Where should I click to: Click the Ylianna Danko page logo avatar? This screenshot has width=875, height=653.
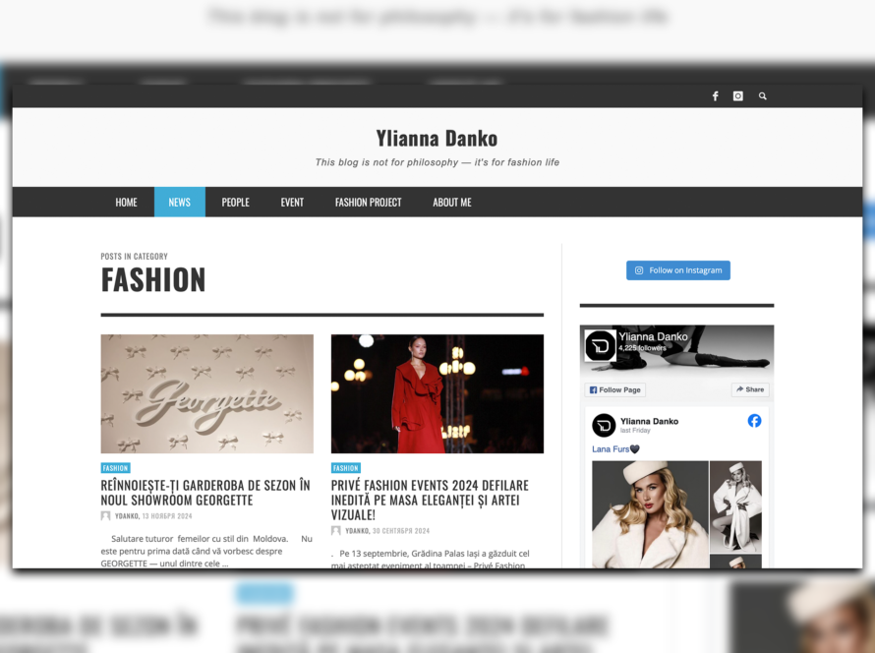tap(601, 345)
